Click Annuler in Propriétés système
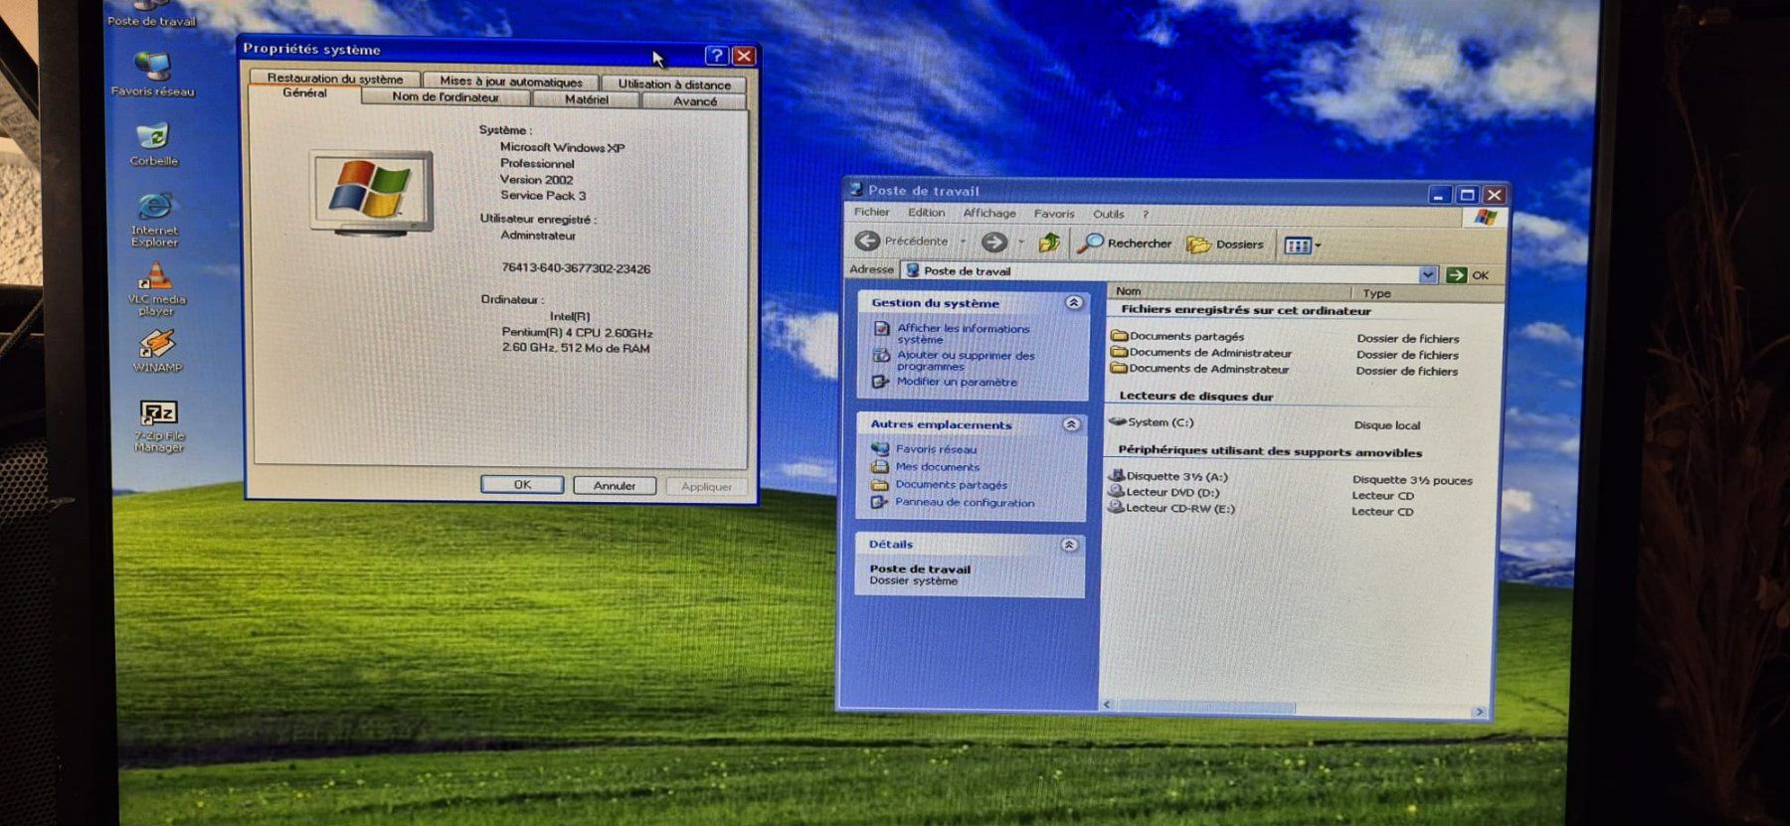 click(x=615, y=486)
